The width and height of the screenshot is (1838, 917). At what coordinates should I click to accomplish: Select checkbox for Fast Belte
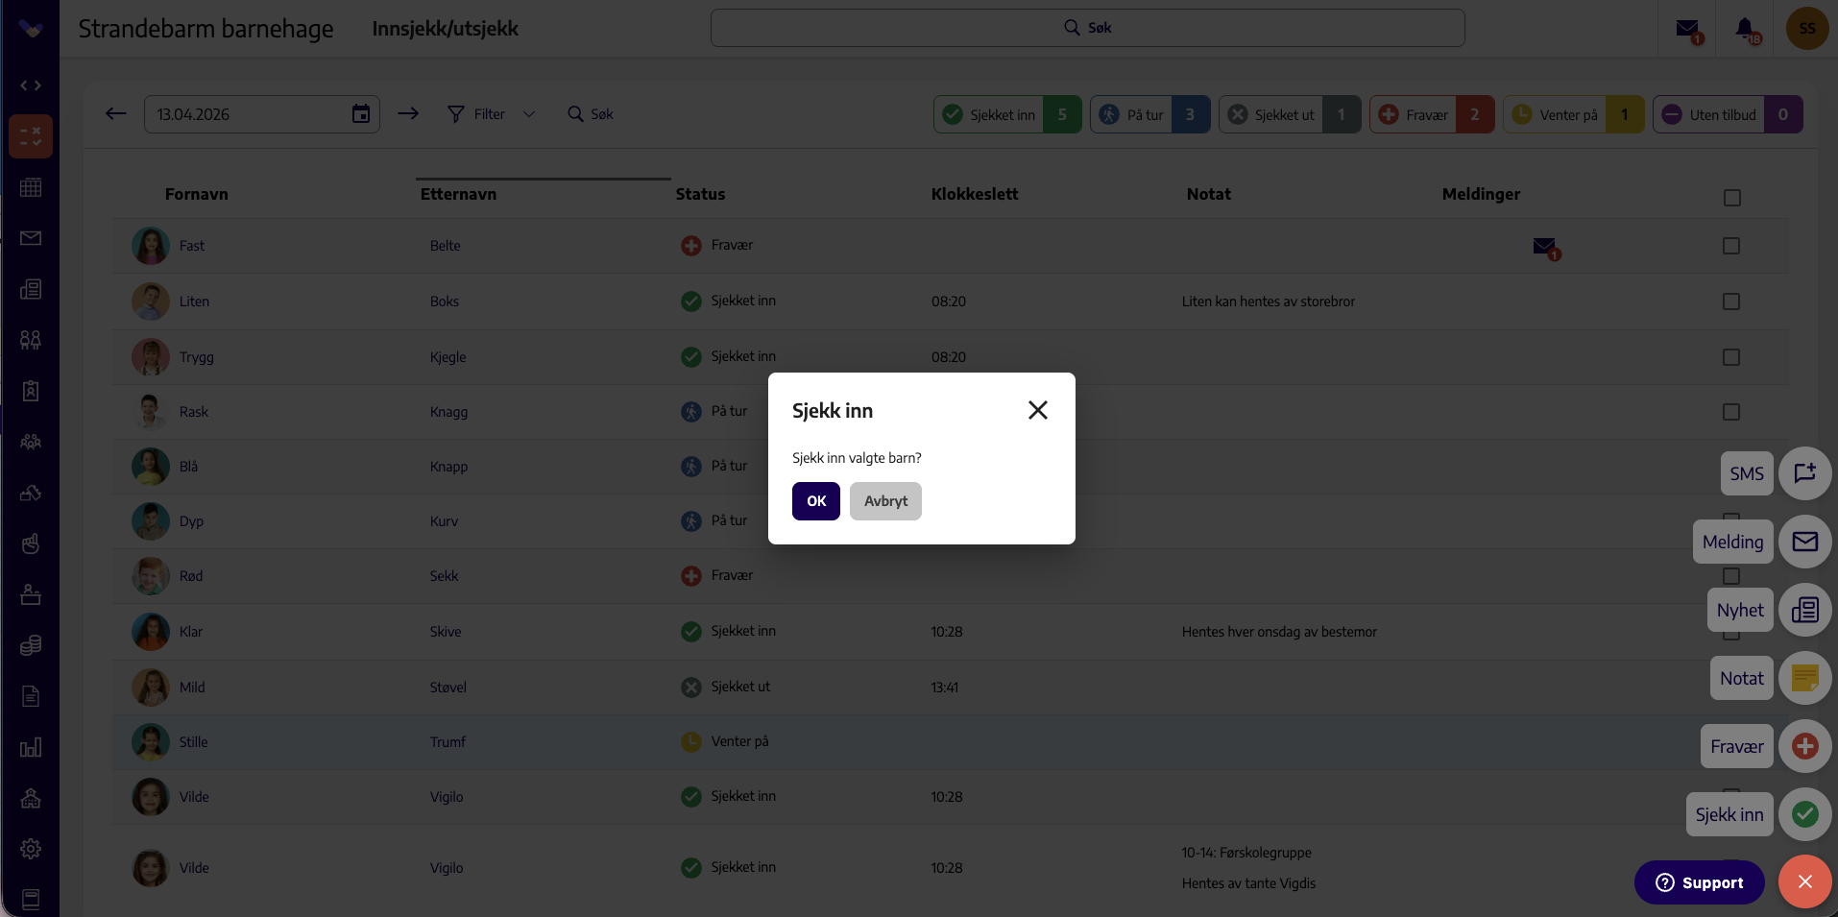(x=1730, y=246)
